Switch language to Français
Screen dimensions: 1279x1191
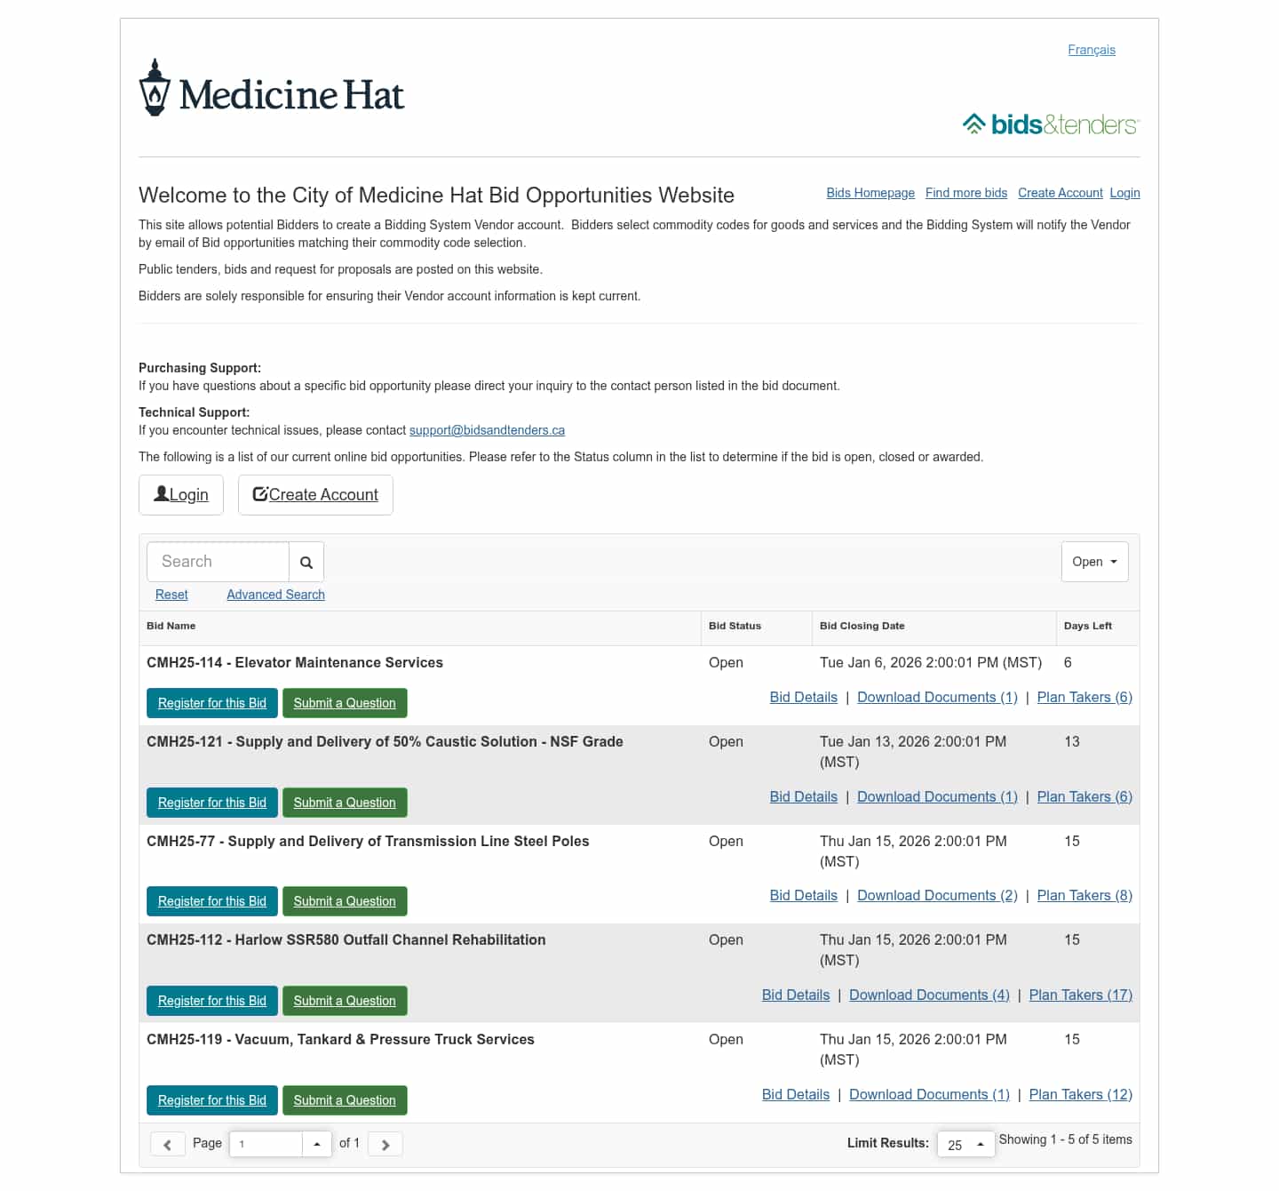(x=1091, y=50)
